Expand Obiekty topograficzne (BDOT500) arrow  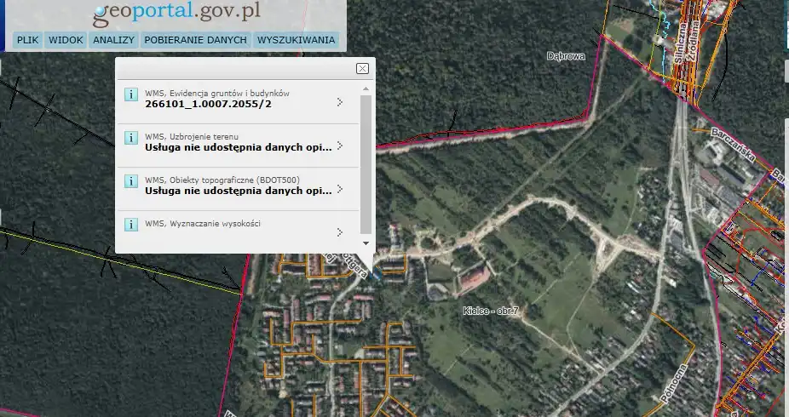point(339,189)
